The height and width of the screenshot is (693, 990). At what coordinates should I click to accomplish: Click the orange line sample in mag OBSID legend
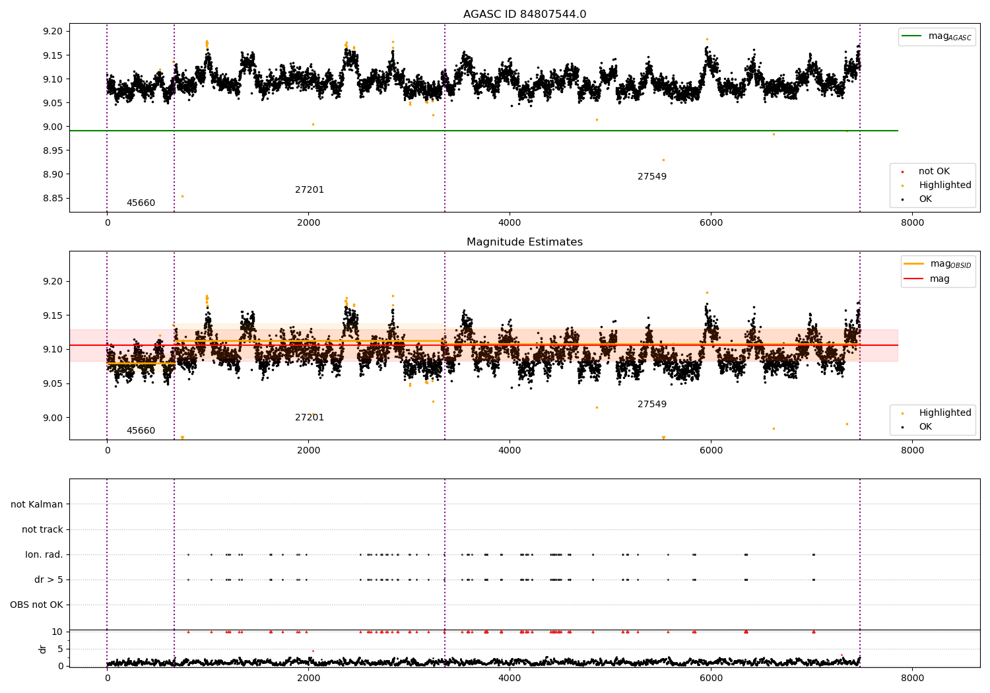tap(914, 264)
